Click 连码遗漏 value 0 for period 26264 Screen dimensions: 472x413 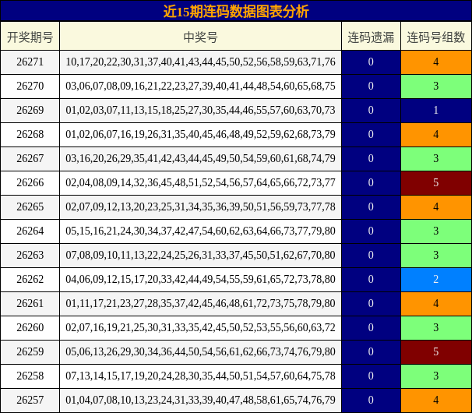[371, 231]
